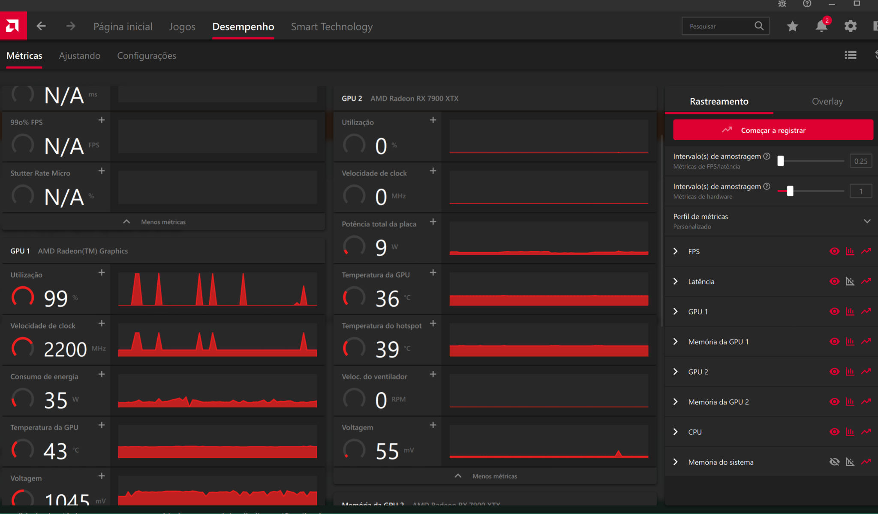Add GPU 1 Velocidade de clock plus

coord(102,324)
